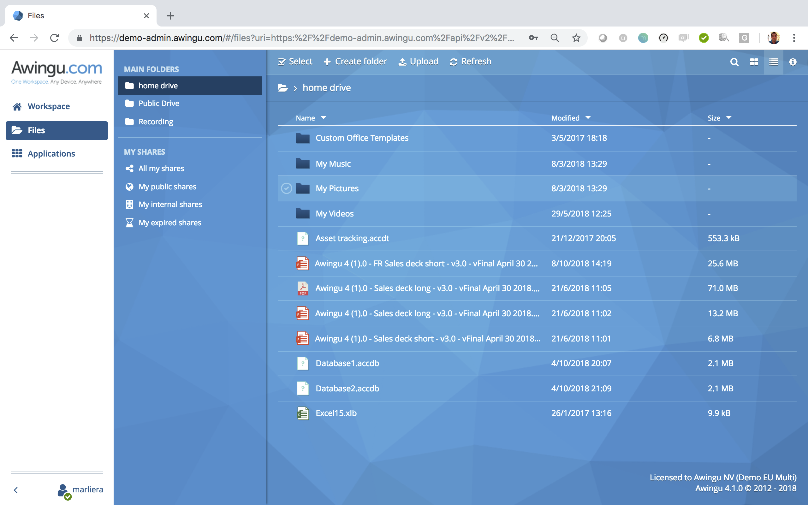Open the search icon in files toolbar
Image resolution: width=808 pixels, height=505 pixels.
pyautogui.click(x=734, y=62)
